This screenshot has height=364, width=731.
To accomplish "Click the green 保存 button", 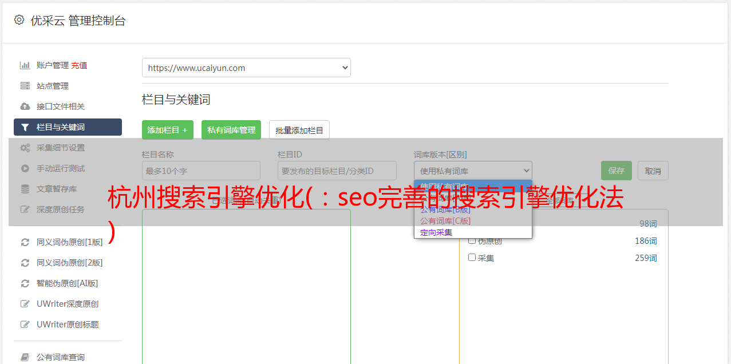I will (617, 171).
